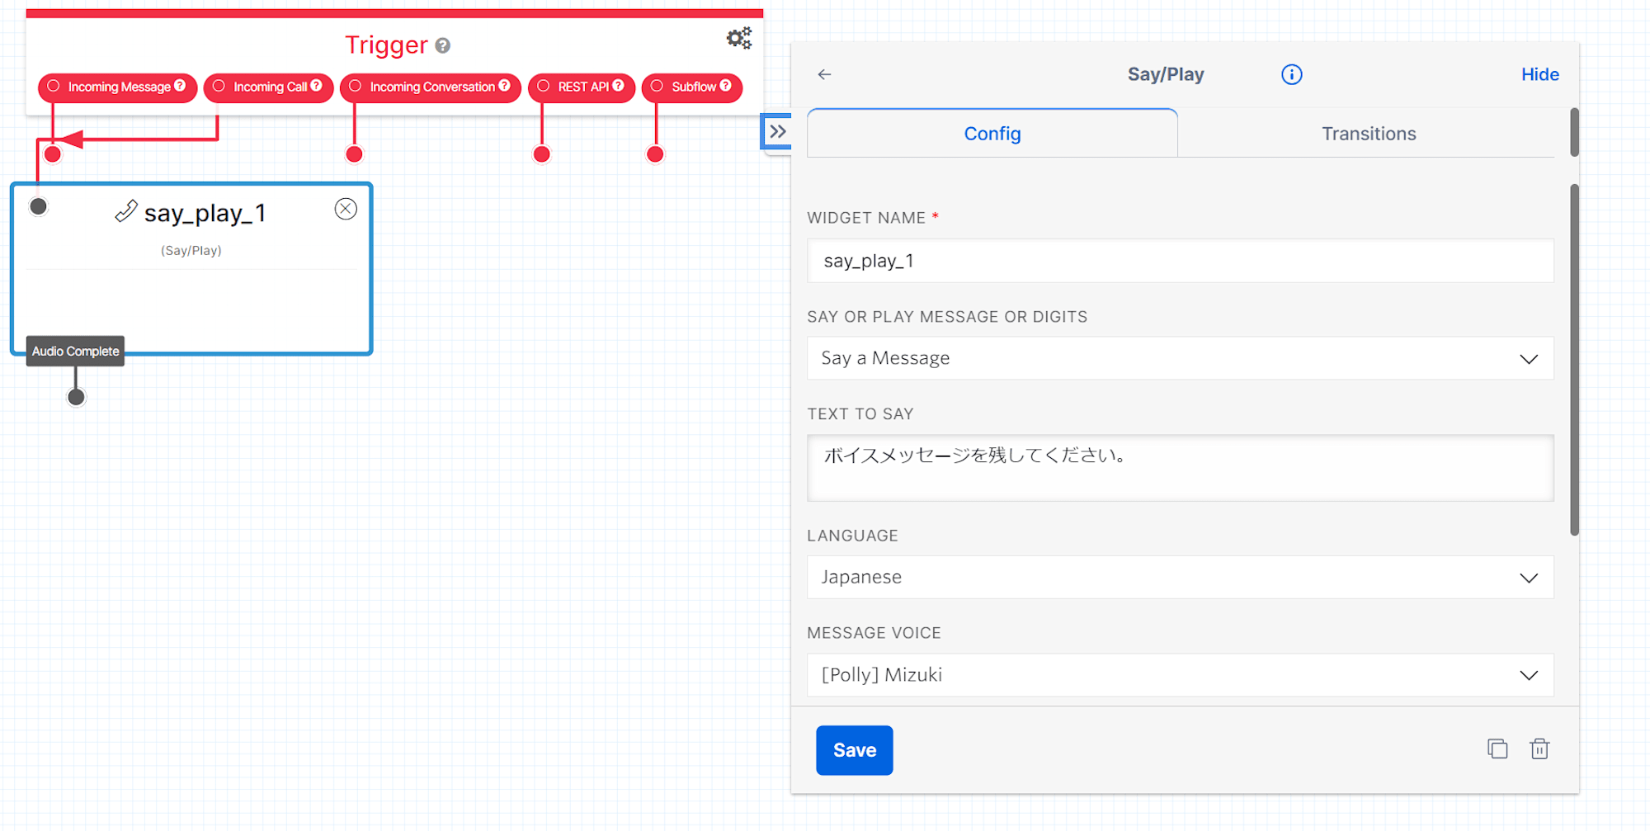Image resolution: width=1650 pixels, height=831 pixels.
Task: Click the say_play_1 input connector dot
Action: point(38,206)
